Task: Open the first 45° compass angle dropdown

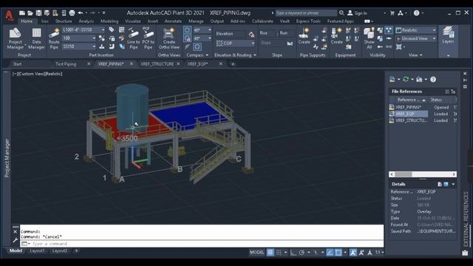Action: coord(210,30)
